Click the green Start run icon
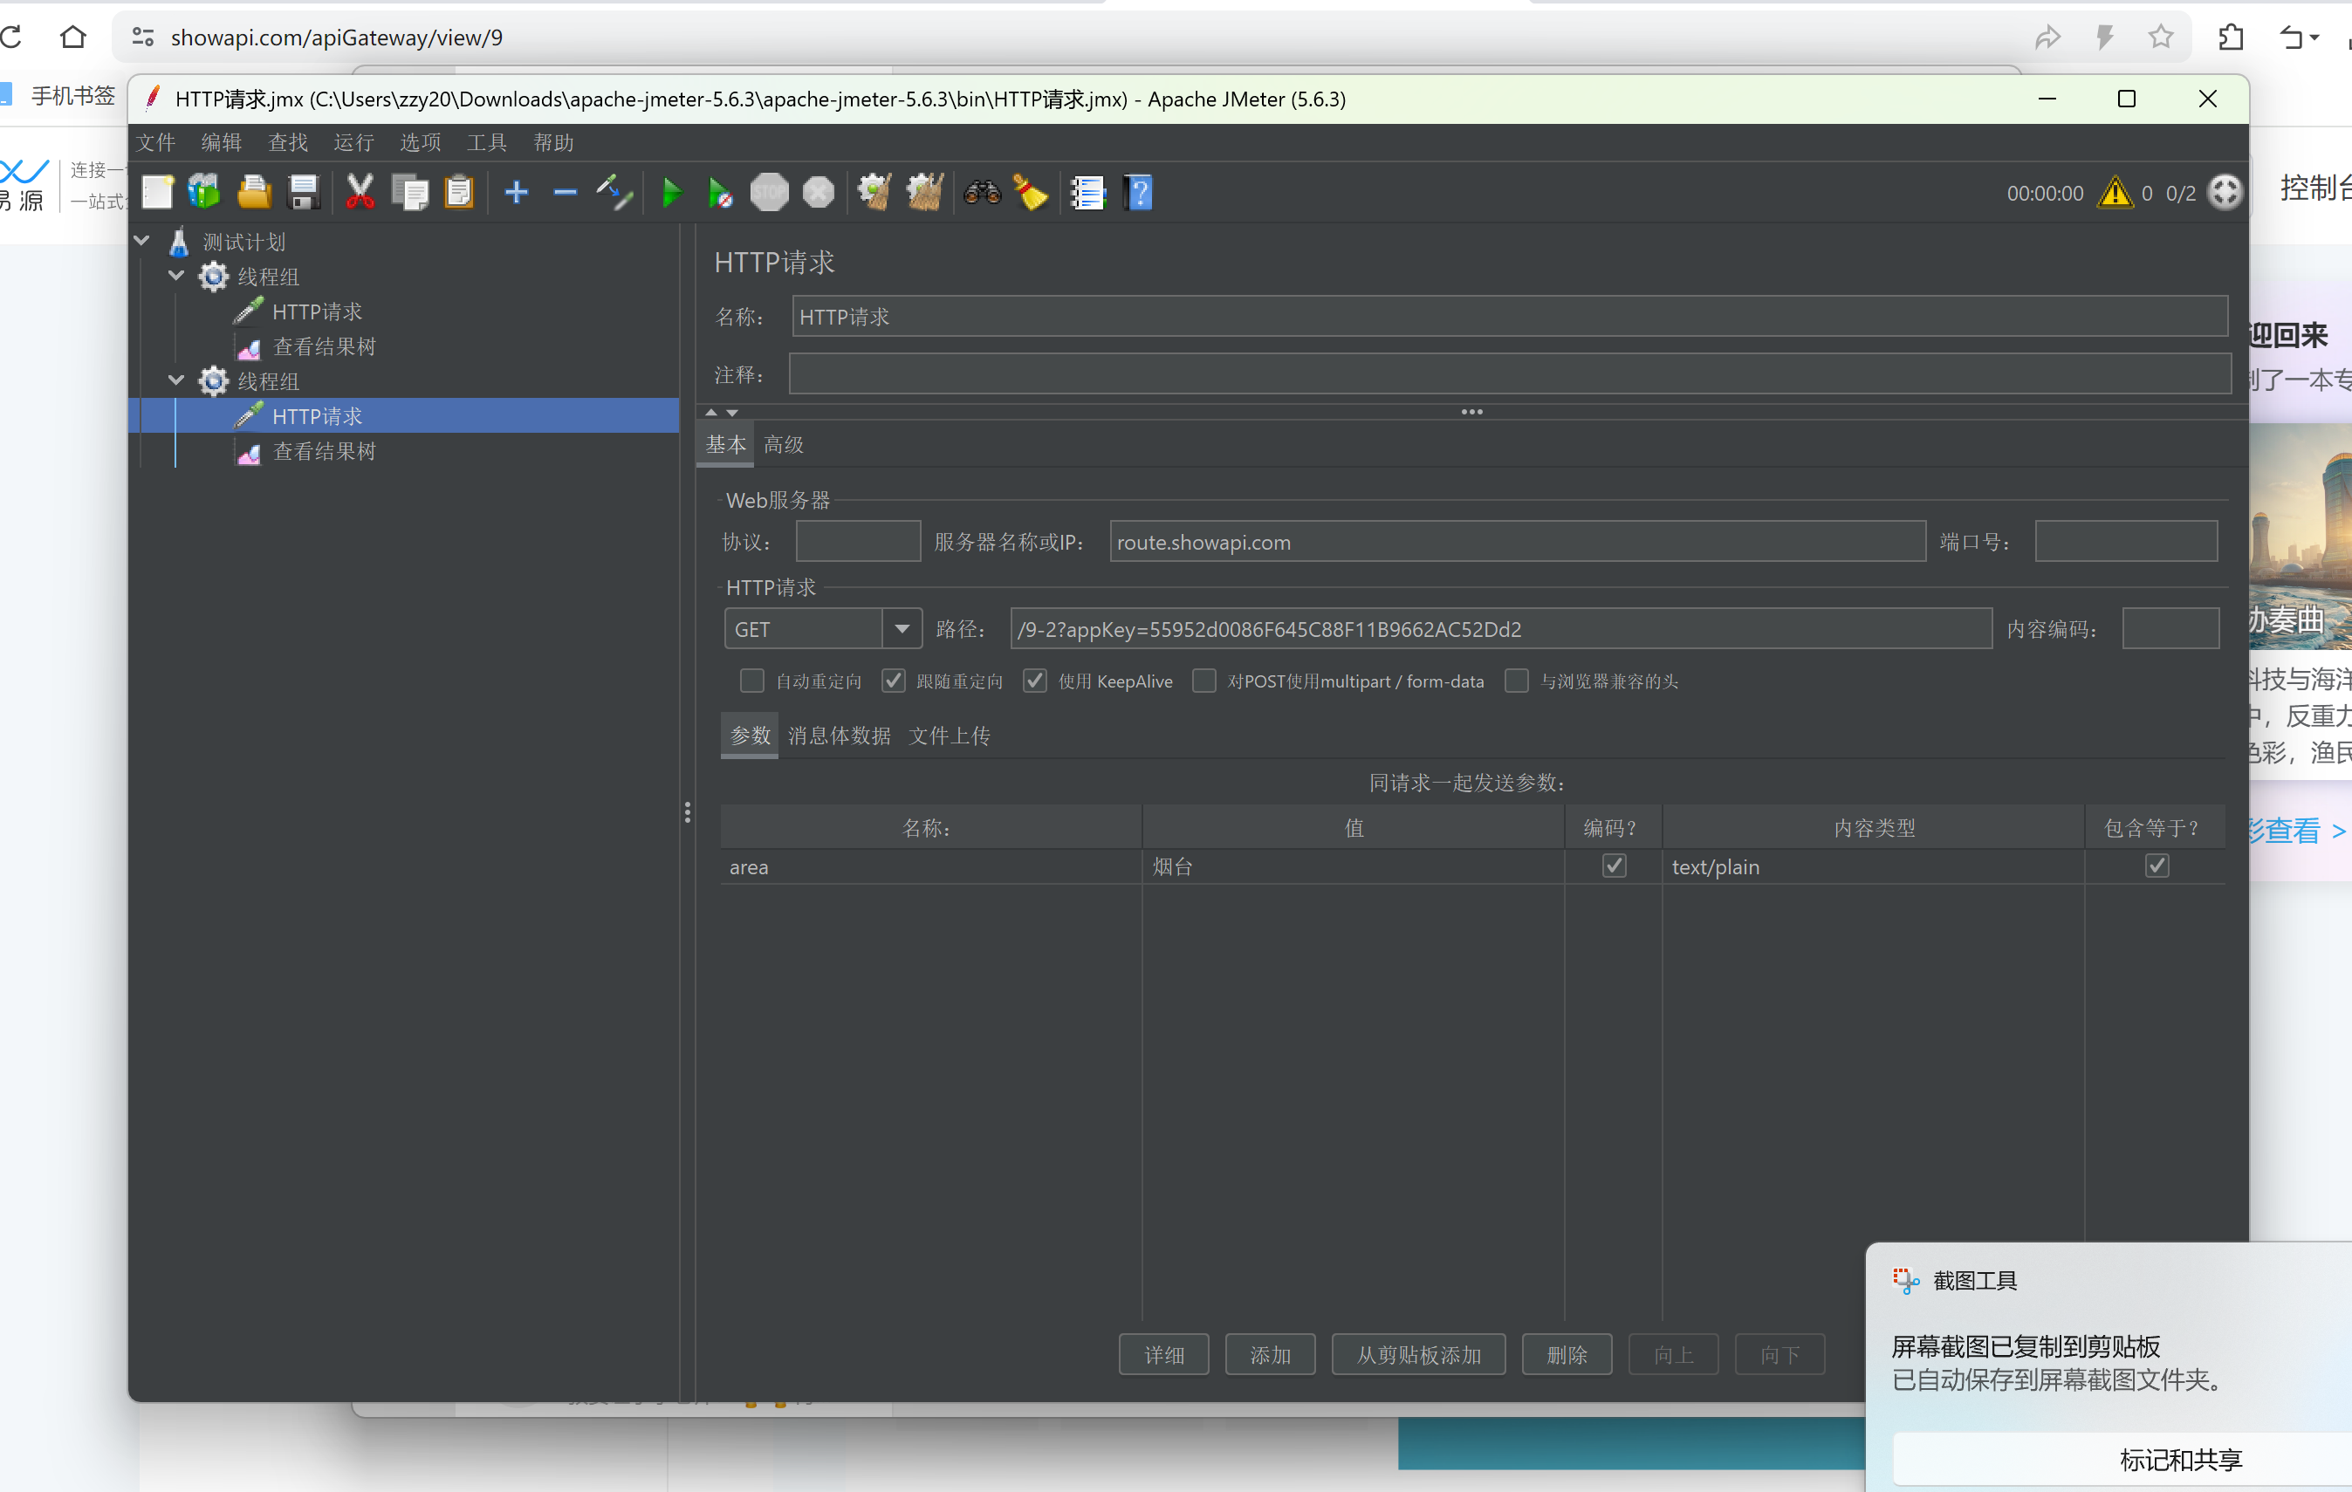This screenshot has height=1492, width=2352. (x=672, y=192)
